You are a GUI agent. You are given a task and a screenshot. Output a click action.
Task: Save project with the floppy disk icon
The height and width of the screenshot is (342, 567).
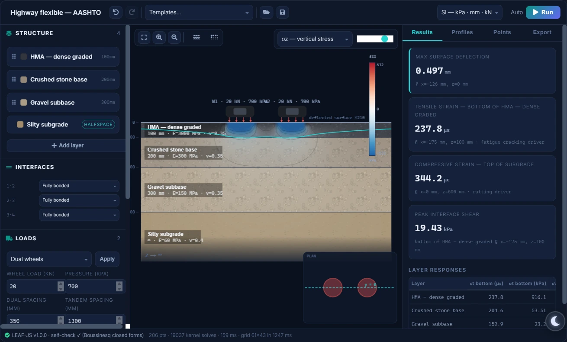pos(283,12)
